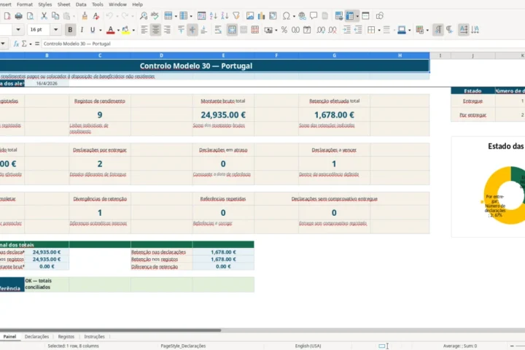Viewport: 525px width, 350px height.
Task: Select the 24,935.00 € Montante bruto total cell
Action: coord(223,115)
